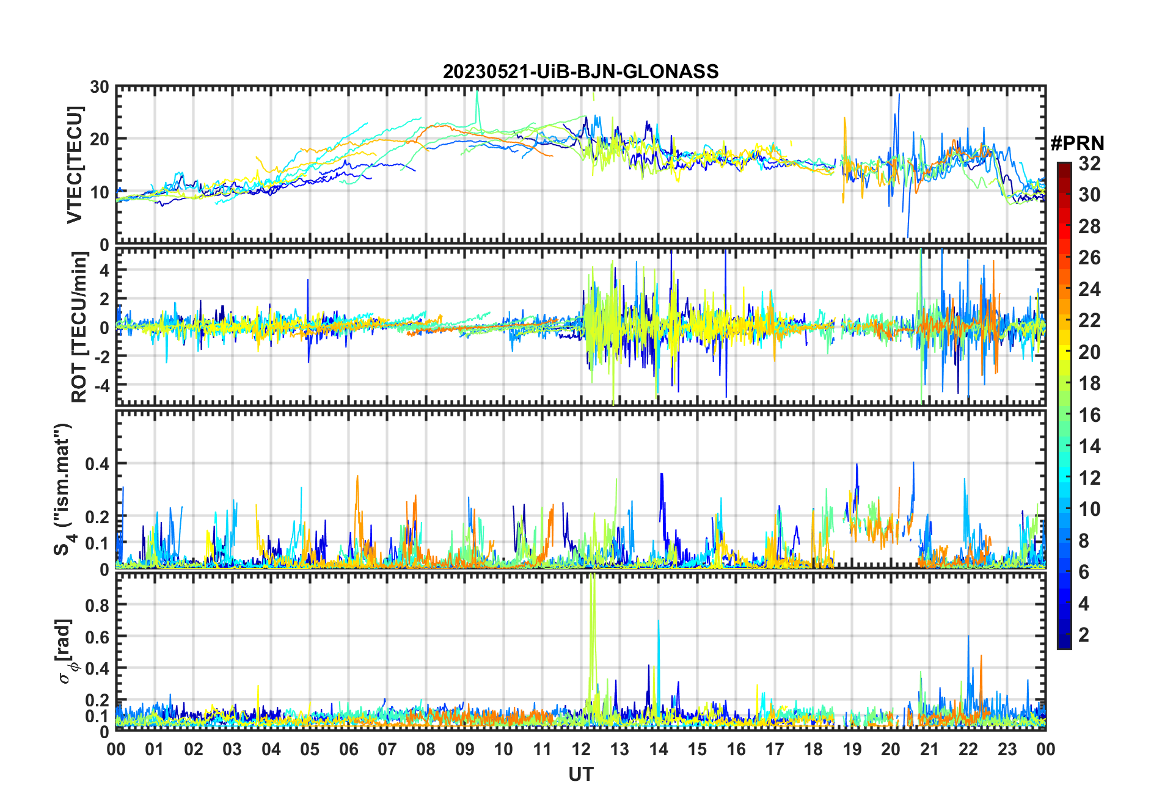Select the S4 ("ism.mat") axis label

coord(62,489)
